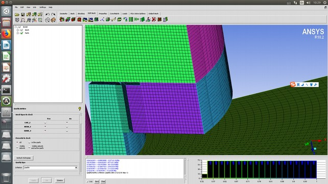The width and height of the screenshot is (328, 184).
Task: Click the Display Mesh Quality icon
Action: [x=79, y=19]
